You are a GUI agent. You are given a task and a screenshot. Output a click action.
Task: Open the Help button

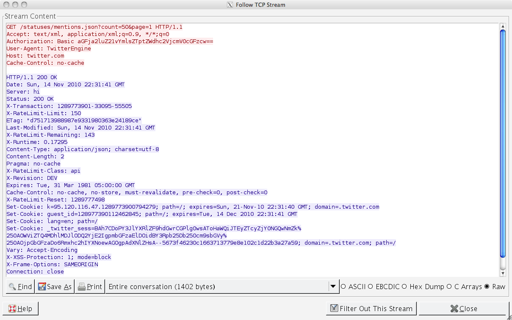20,309
